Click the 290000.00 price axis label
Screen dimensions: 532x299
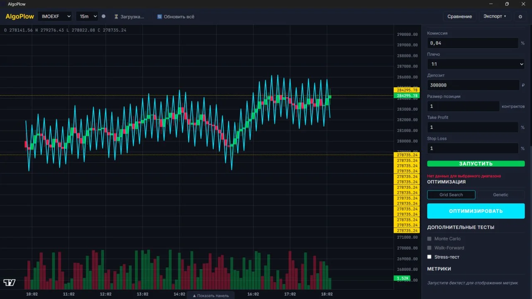pyautogui.click(x=407, y=35)
